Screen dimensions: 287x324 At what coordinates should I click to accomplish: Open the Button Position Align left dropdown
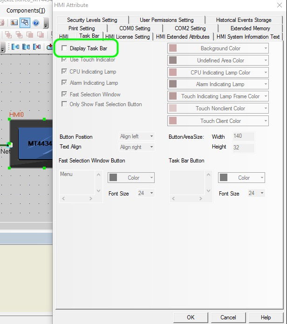pos(137,136)
